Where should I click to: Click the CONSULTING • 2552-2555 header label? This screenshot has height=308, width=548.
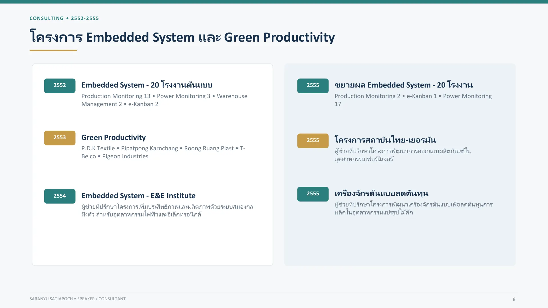[64, 18]
